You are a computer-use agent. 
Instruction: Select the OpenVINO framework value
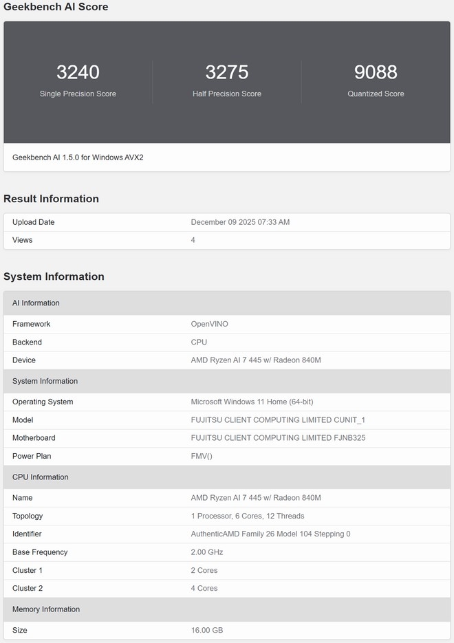[x=210, y=324]
